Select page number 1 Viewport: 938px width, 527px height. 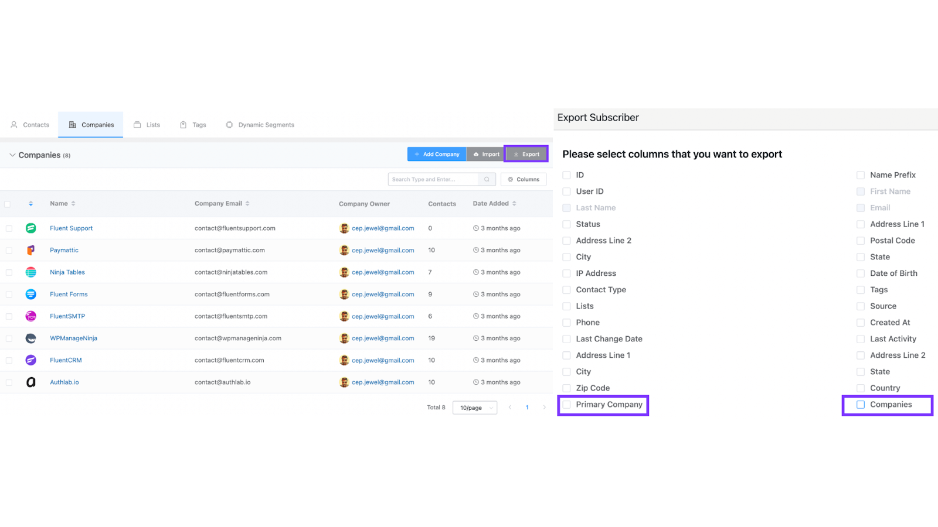tap(527, 408)
